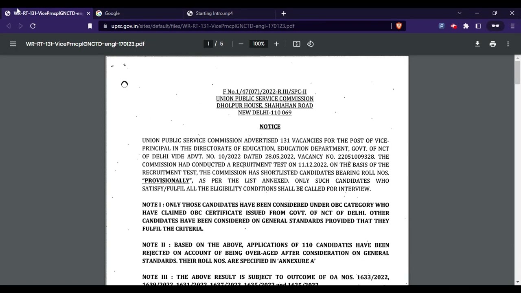This screenshot has height=293, width=521.
Task: Click the vertical scrollbar thumb
Action: 517,72
